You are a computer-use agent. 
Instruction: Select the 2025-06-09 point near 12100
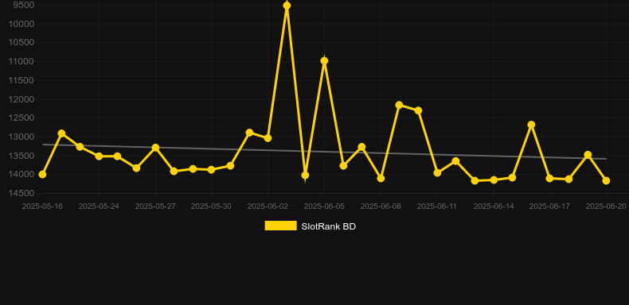(399, 105)
